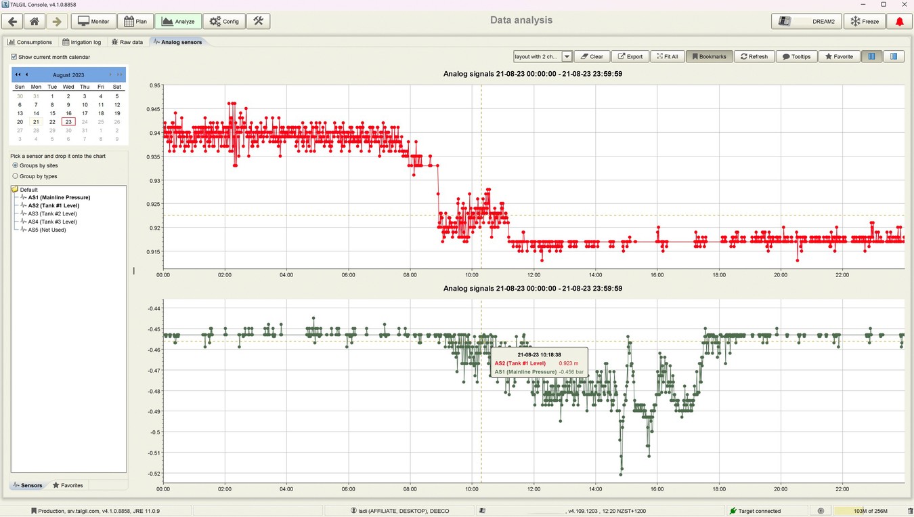Open the home screen icon
This screenshot has width=914, height=517.
click(x=35, y=21)
